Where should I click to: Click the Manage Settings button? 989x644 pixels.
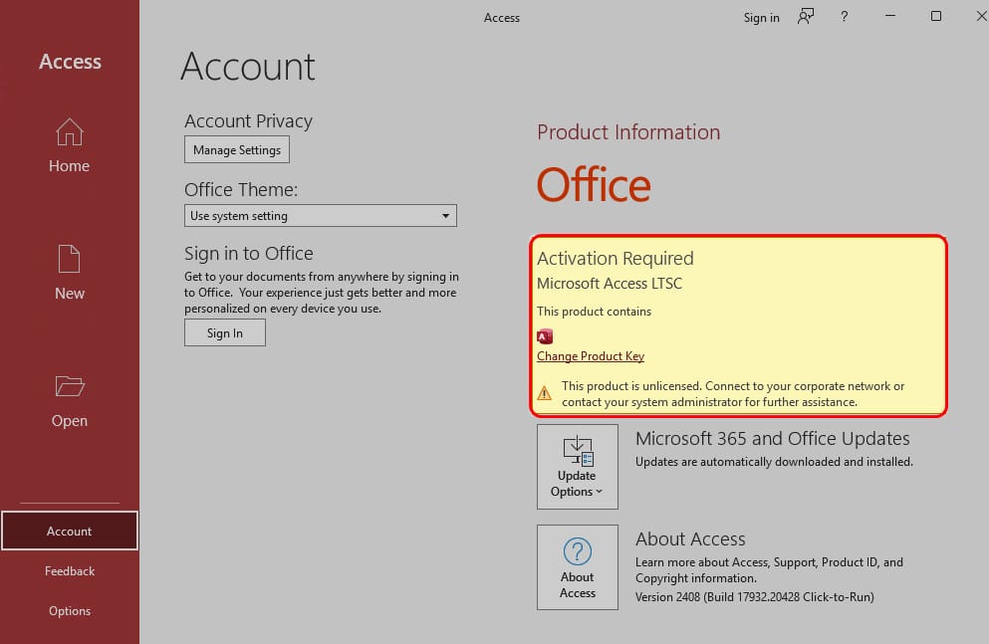tap(237, 150)
